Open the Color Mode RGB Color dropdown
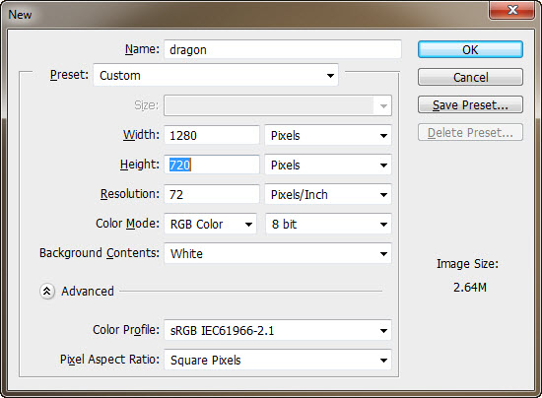The height and width of the screenshot is (398, 542). [x=210, y=225]
